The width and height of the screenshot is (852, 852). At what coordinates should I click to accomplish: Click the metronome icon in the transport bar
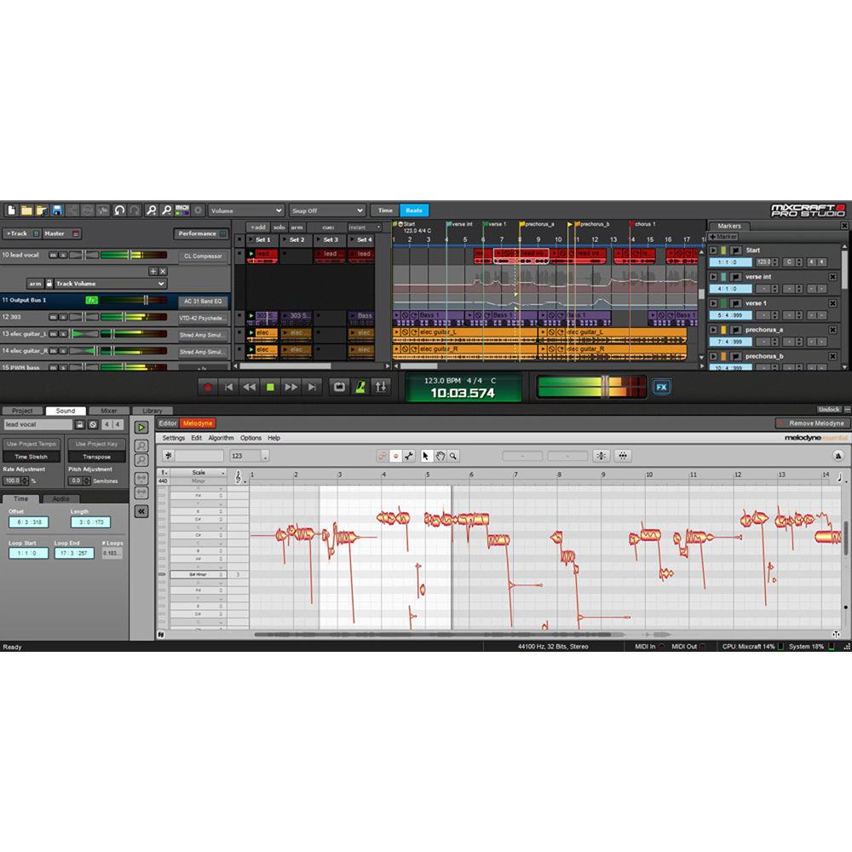pos(360,388)
